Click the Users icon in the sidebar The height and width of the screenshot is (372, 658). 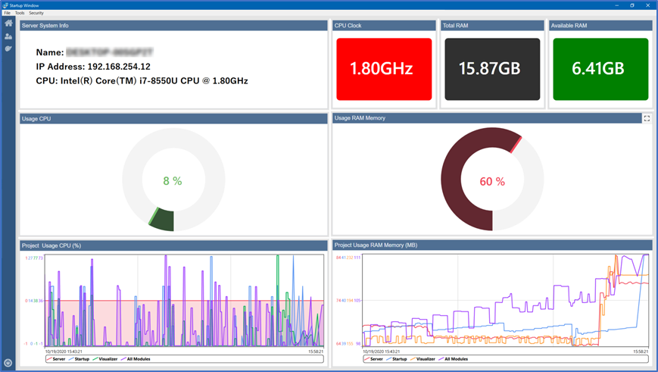[x=8, y=36]
